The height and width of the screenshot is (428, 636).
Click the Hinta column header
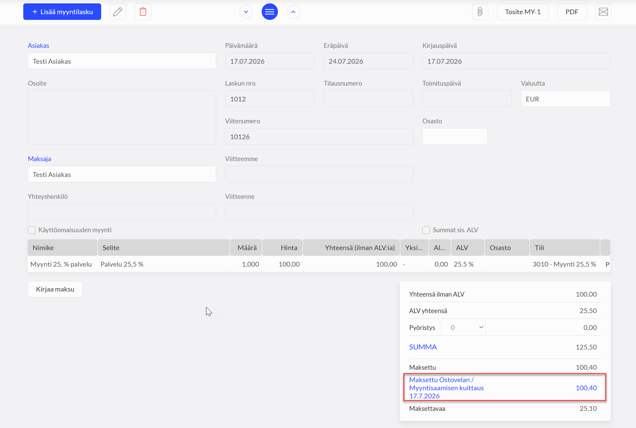pos(283,248)
